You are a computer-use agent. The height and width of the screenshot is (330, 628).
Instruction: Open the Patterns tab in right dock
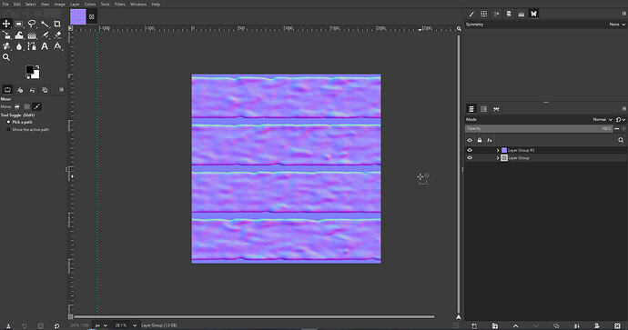pos(484,14)
